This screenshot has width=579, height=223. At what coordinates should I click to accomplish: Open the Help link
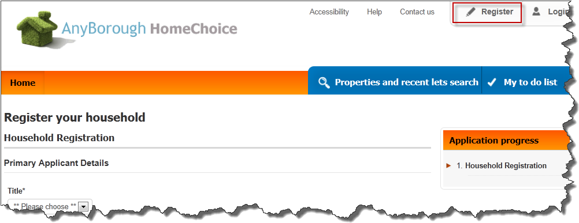click(374, 12)
